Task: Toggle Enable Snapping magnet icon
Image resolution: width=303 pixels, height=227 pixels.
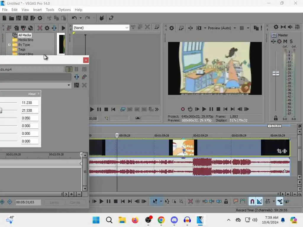Action: pyautogui.click(x=252, y=202)
